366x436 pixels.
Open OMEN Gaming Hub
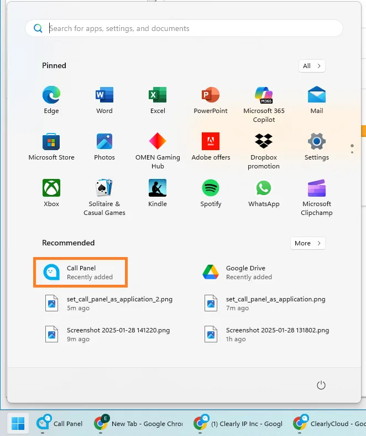[x=158, y=151]
